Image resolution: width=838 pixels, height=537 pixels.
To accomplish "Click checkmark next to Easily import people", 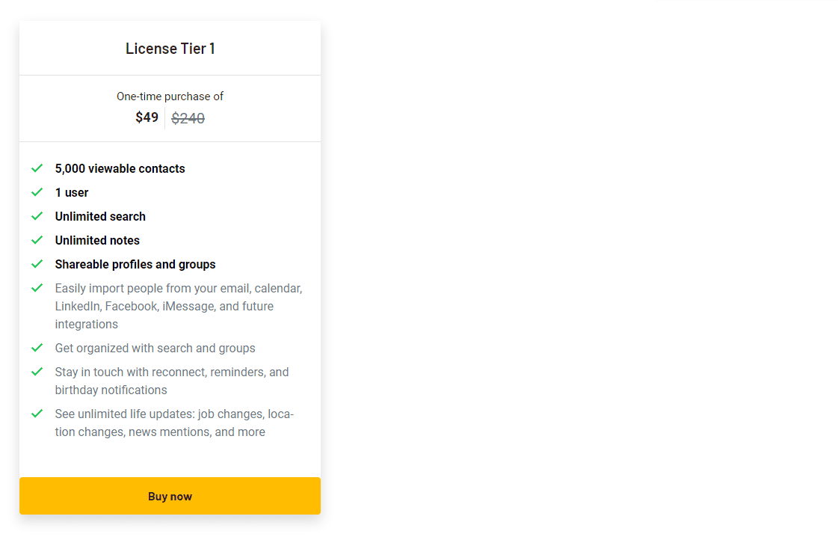I will (37, 288).
